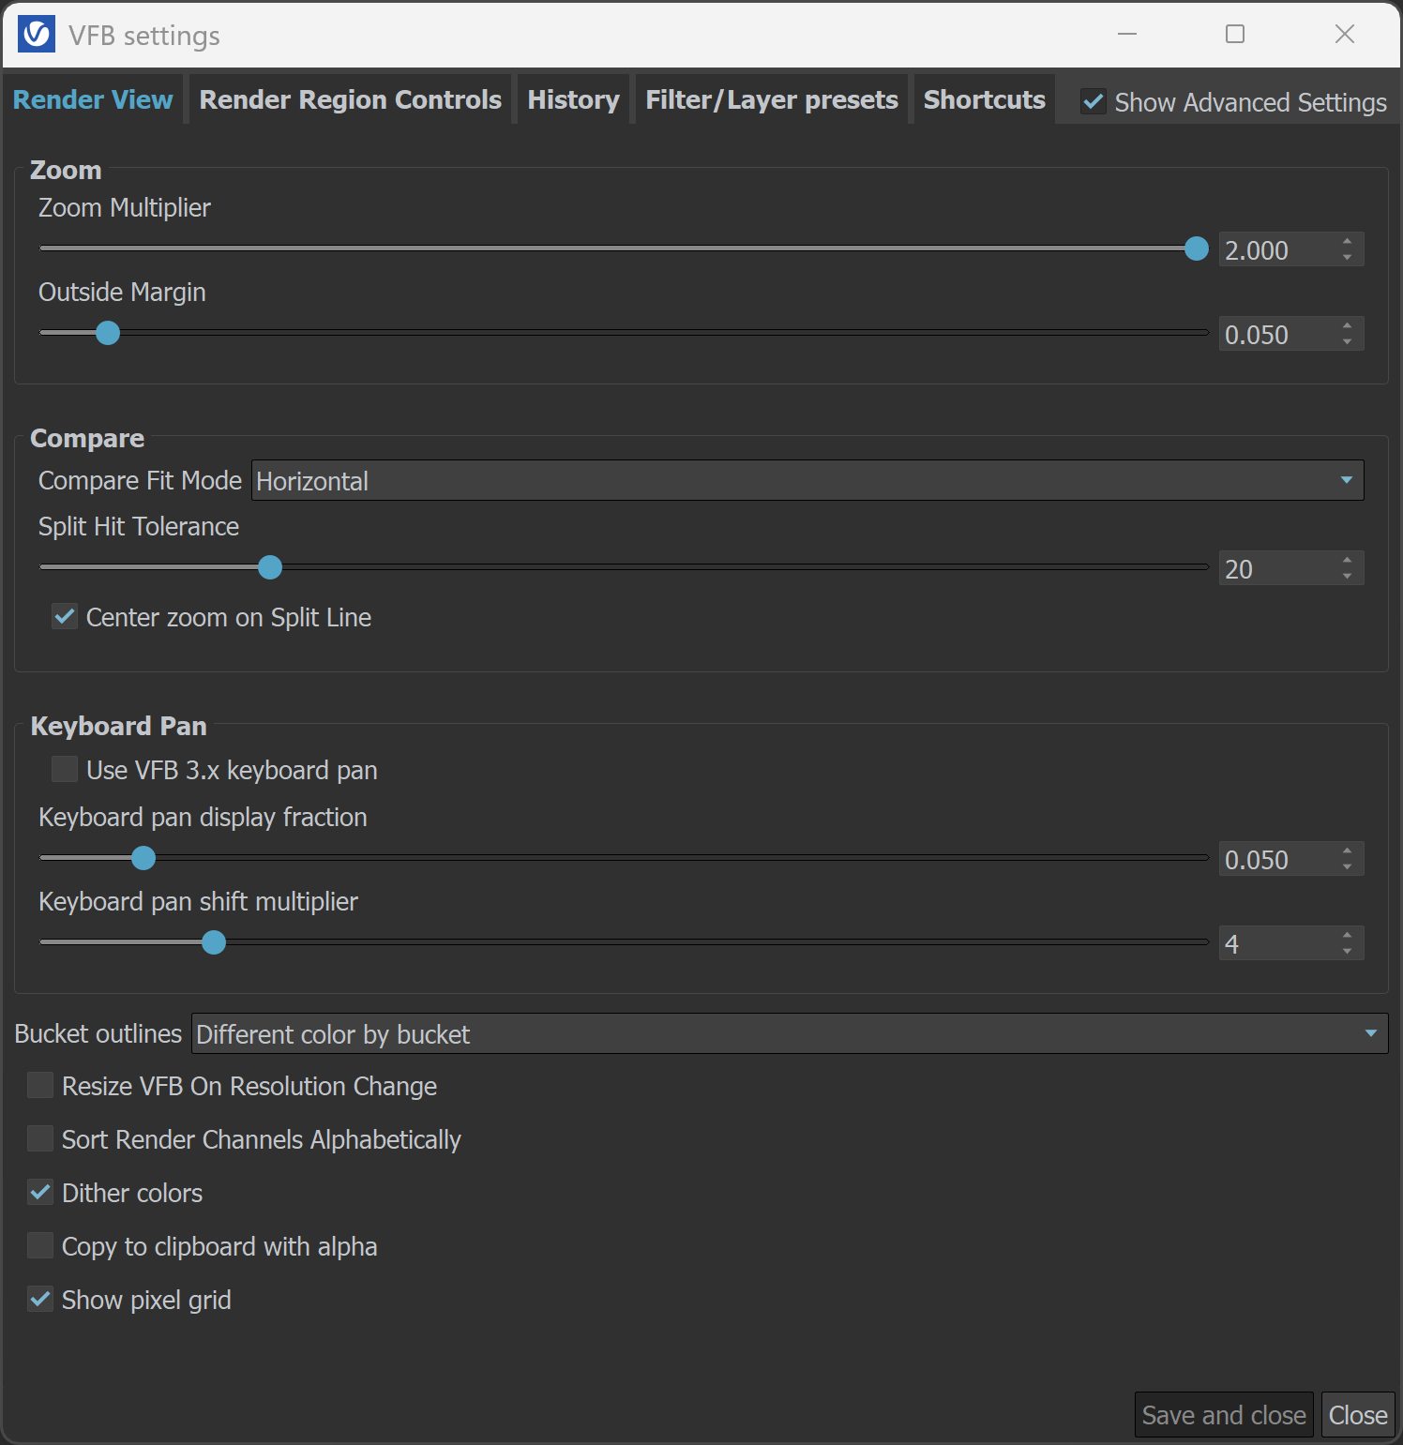Decrease Keyboard pan shift multiplier down arrow
The width and height of the screenshot is (1403, 1445).
(1347, 952)
